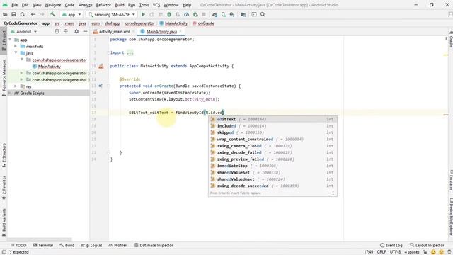Collapse the app module tree node
The image size is (453, 255).
pyautogui.click(x=10, y=40)
